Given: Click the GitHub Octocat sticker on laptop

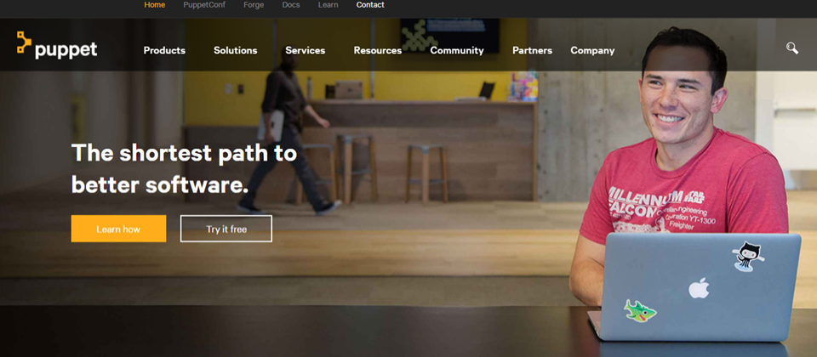Looking at the screenshot, I should point(748,256).
